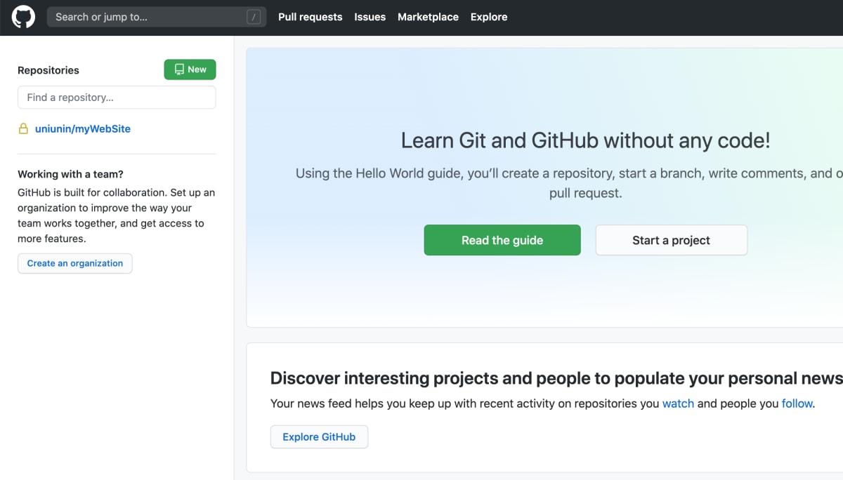Image resolution: width=843 pixels, height=480 pixels.
Task: Click the Start a project button
Action: pos(672,240)
